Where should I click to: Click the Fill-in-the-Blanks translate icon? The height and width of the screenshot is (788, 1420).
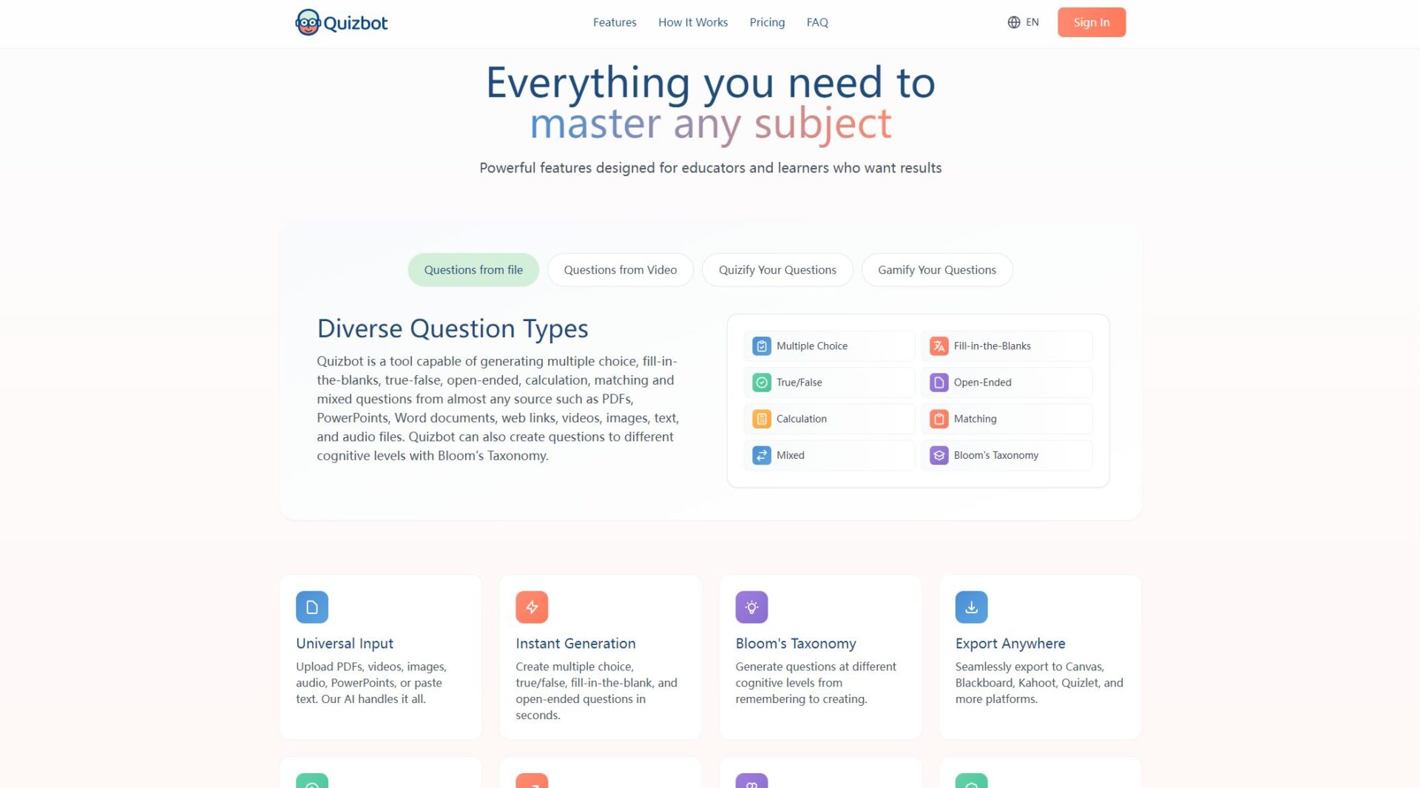939,346
